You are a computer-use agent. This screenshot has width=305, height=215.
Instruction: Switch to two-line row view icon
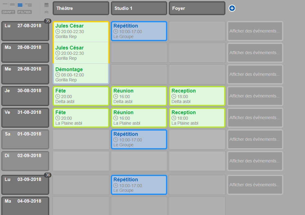pyautogui.click(x=12, y=5)
